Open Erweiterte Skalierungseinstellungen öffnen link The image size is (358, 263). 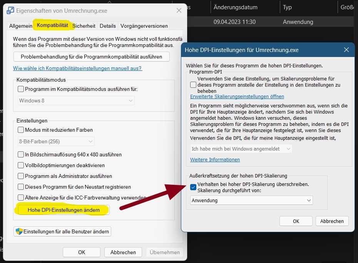pos(237,96)
